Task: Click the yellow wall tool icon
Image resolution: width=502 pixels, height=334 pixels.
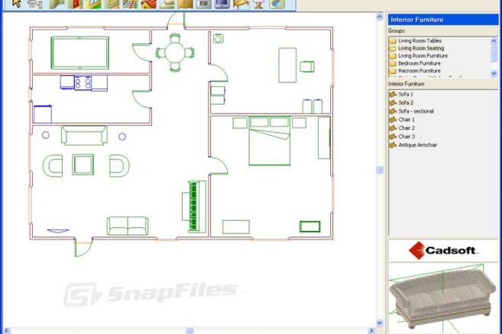Action: pos(57,4)
